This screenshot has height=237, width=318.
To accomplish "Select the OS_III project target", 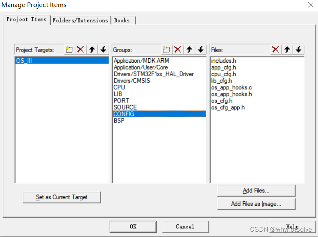I will (62, 60).
